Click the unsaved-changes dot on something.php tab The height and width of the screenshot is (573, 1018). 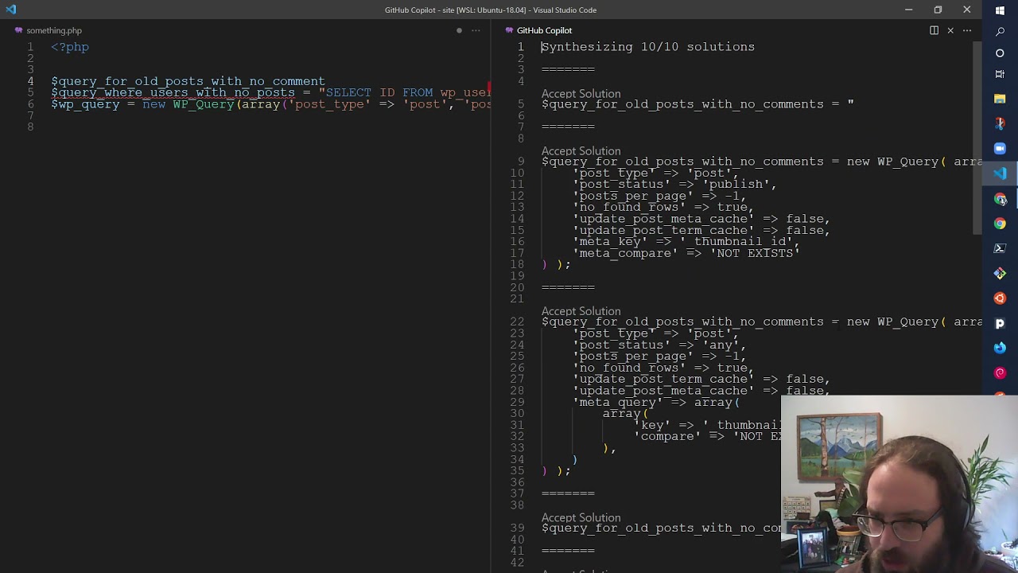[x=459, y=30]
